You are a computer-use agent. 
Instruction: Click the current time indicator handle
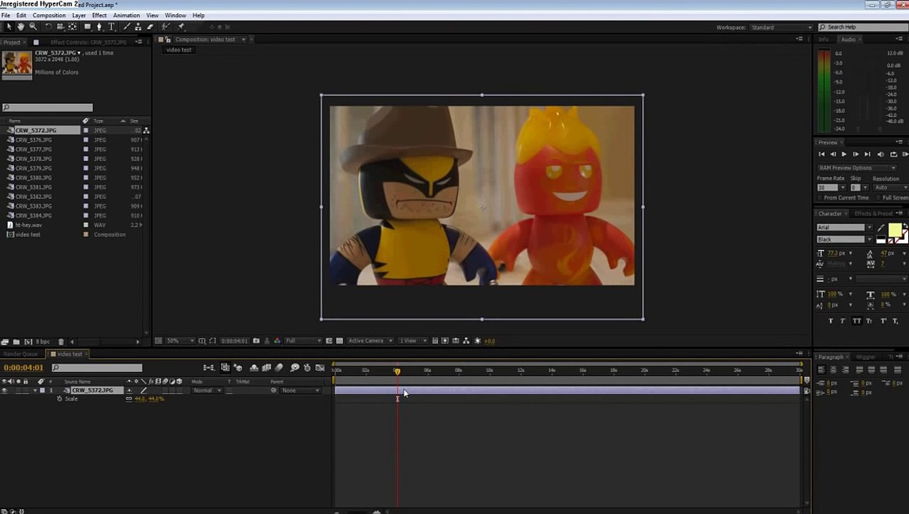397,371
